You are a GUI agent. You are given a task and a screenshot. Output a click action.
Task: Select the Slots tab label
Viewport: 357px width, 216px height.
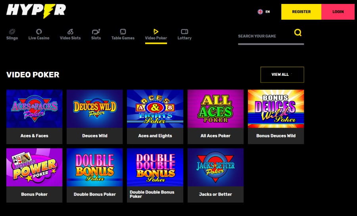pyautogui.click(x=96, y=38)
